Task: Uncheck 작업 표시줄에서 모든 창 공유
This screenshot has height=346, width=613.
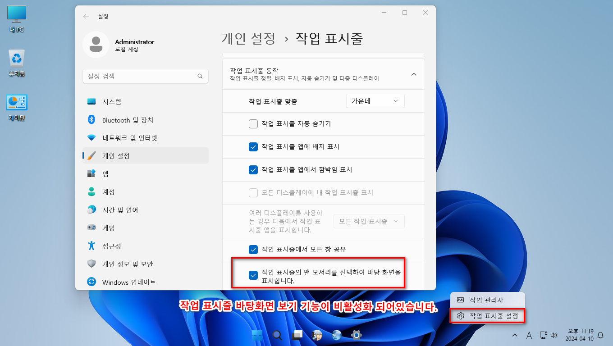Action: click(253, 249)
